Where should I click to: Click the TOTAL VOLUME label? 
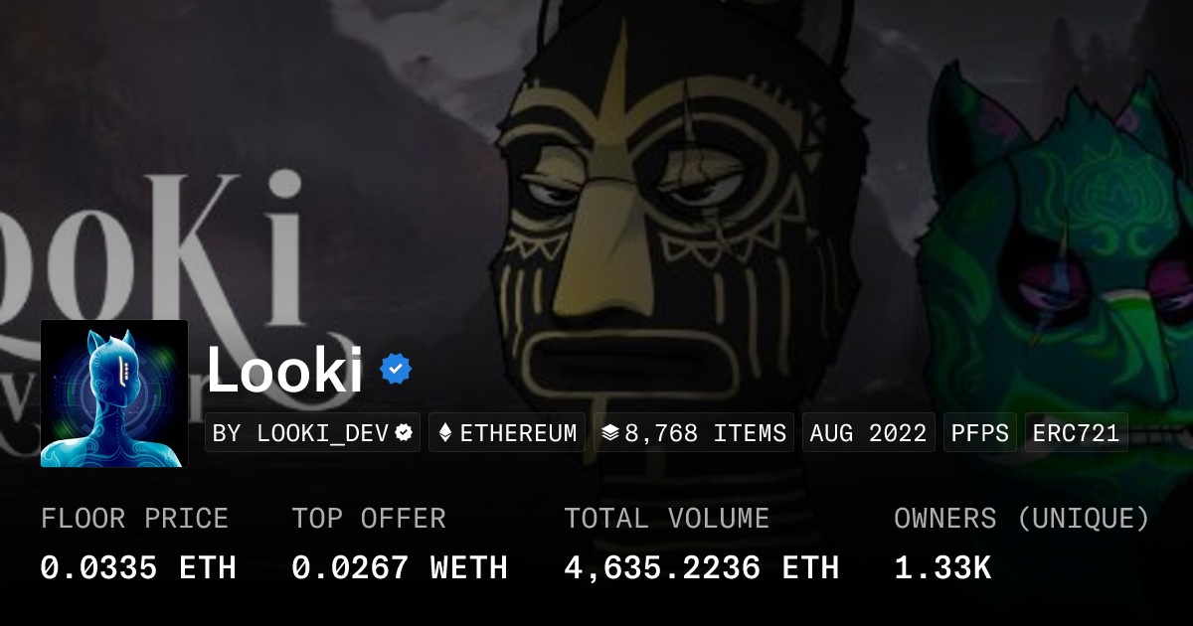pyautogui.click(x=666, y=519)
